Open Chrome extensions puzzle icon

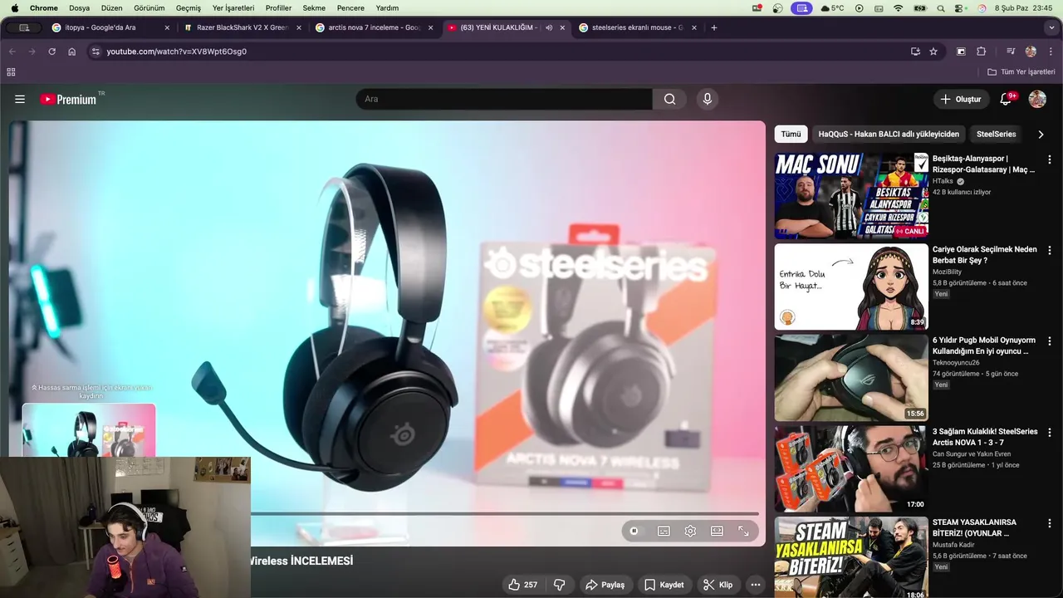(981, 51)
